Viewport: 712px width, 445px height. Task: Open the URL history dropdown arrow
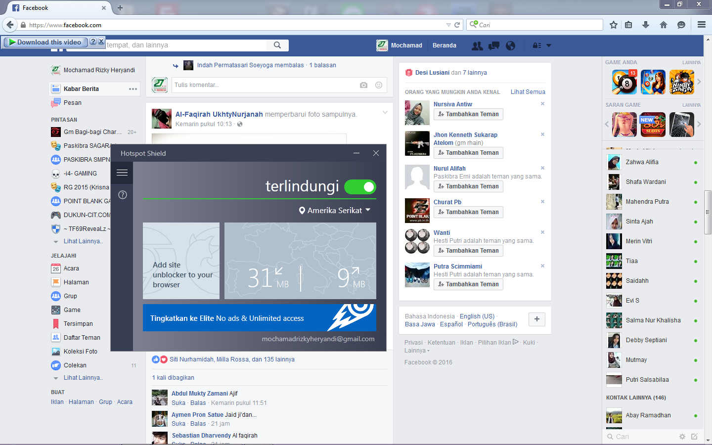click(448, 25)
